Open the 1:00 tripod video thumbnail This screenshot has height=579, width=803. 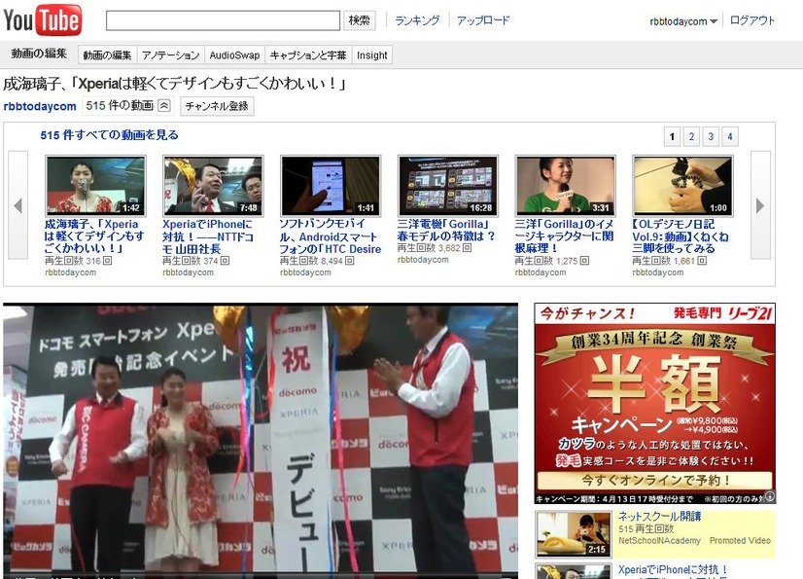click(x=682, y=186)
